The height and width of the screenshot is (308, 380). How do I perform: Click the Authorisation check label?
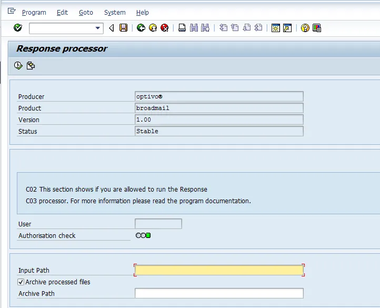(x=47, y=235)
